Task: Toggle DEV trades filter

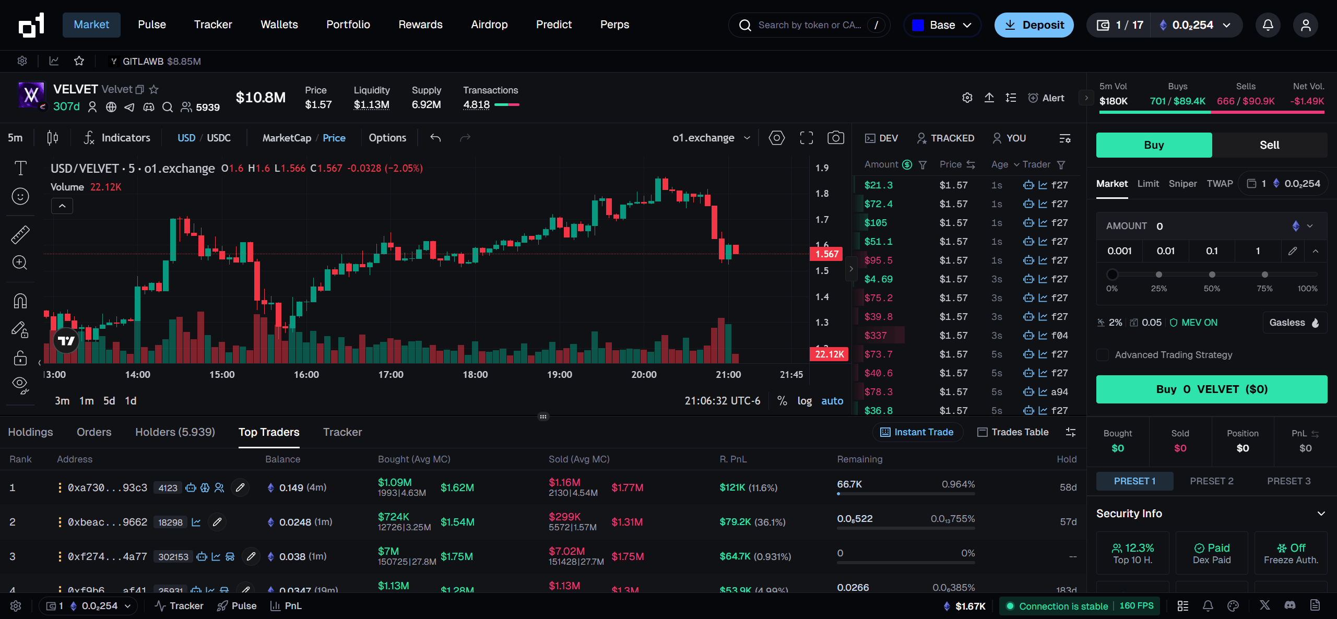Action: click(x=882, y=138)
